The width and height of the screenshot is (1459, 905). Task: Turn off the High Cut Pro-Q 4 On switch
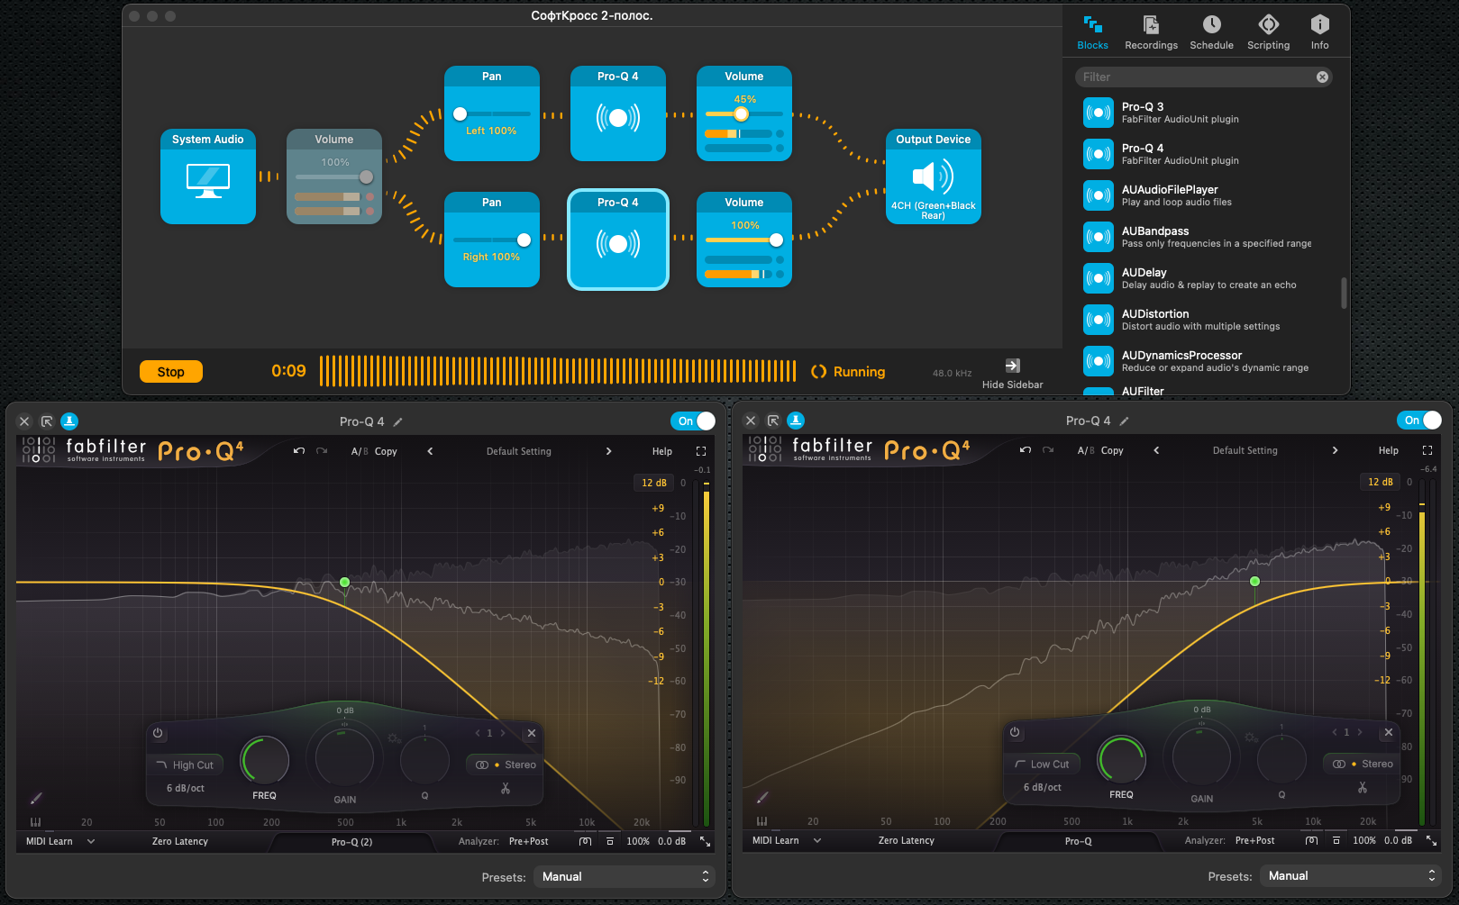[x=693, y=421]
